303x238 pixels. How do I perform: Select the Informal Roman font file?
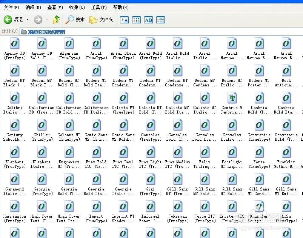(150, 212)
